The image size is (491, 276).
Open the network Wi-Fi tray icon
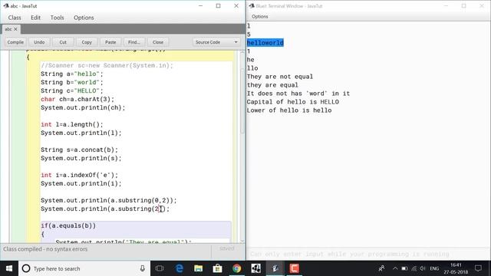[x=414, y=268]
